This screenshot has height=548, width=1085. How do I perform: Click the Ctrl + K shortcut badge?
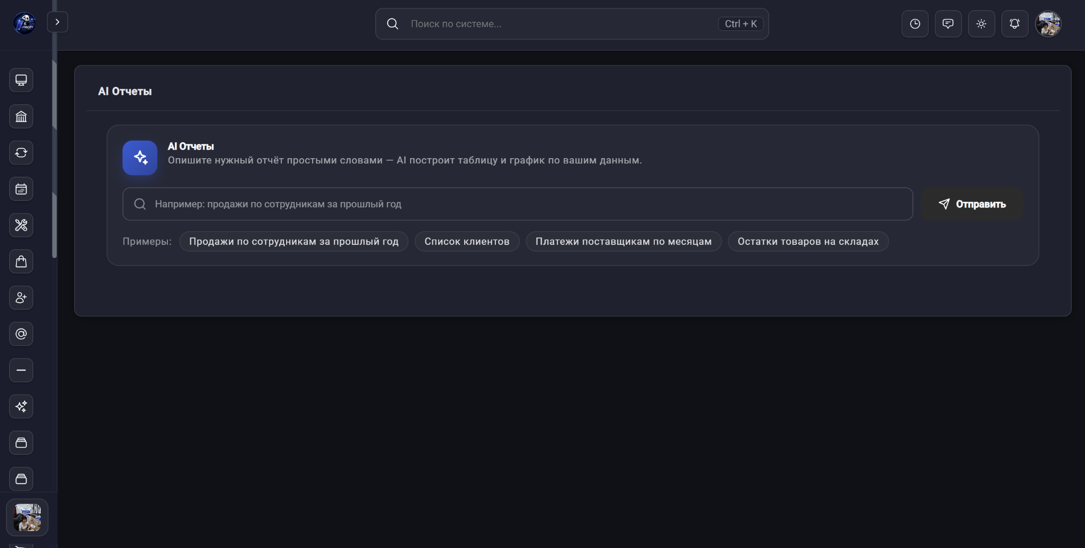pyautogui.click(x=741, y=24)
